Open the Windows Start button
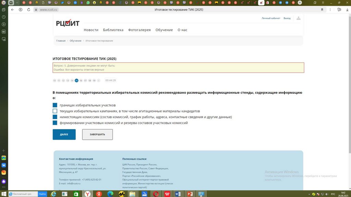351x197 pixels. (4, 194)
